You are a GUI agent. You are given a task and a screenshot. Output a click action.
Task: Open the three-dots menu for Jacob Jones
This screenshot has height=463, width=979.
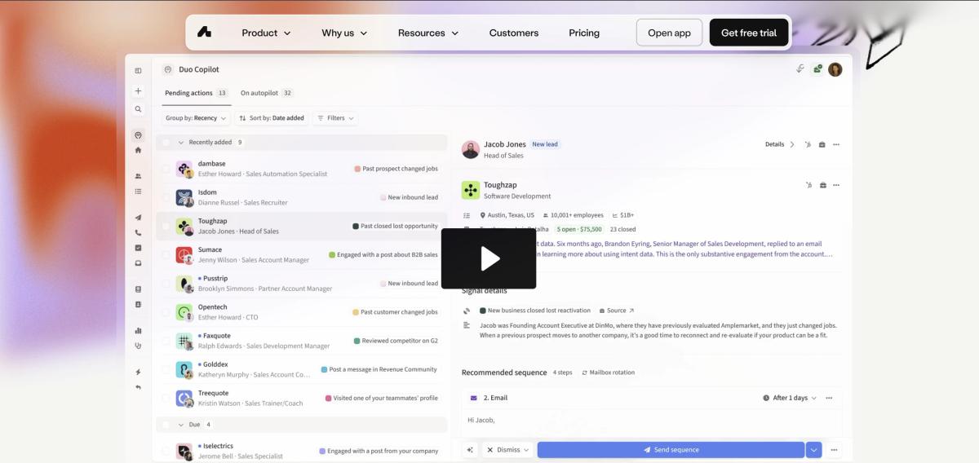[835, 144]
